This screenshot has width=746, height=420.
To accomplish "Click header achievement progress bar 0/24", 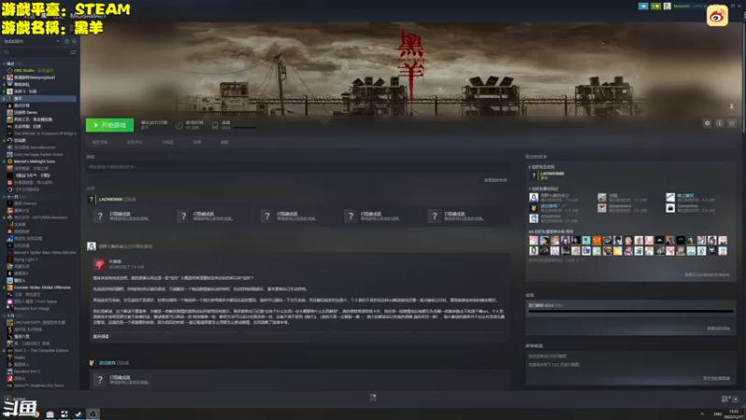I will coord(244,128).
